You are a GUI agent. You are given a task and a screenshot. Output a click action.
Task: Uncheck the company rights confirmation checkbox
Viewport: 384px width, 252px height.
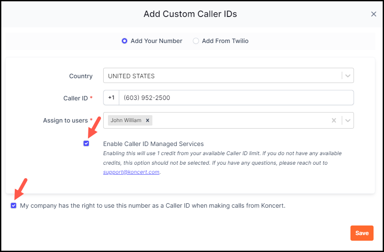coord(13,206)
